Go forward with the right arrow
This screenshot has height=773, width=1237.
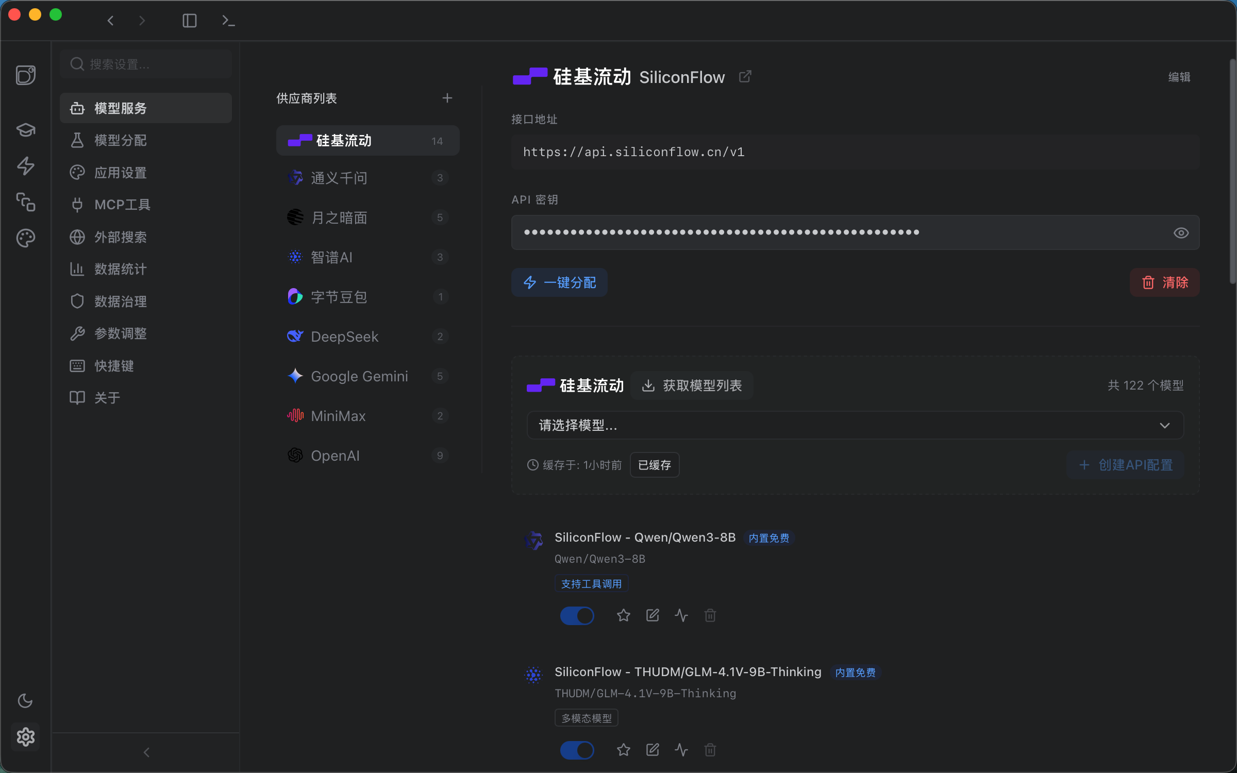(142, 21)
